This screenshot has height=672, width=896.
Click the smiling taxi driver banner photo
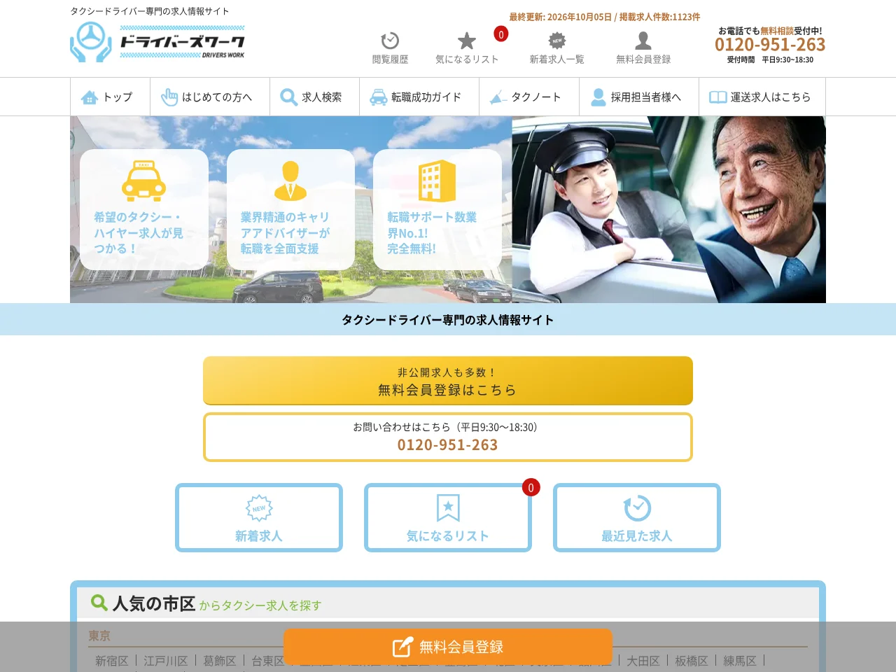(668, 209)
